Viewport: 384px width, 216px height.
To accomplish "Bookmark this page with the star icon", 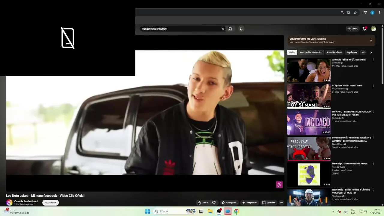I will [355, 13].
